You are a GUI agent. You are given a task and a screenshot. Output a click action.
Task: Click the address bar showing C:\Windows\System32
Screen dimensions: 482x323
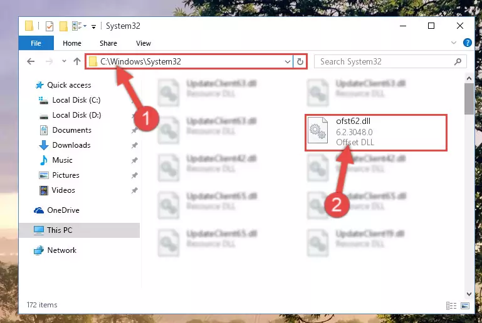189,61
